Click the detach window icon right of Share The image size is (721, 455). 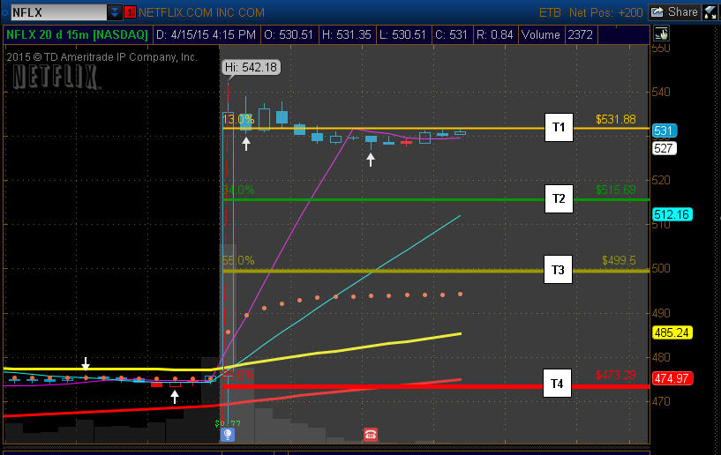710,12
